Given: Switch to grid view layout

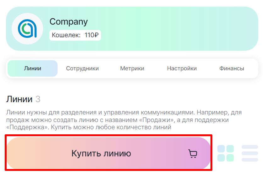Looking at the screenshot, I should [x=226, y=153].
